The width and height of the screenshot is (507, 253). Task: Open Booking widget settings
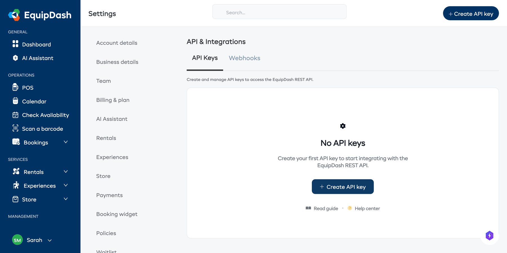coord(117,214)
